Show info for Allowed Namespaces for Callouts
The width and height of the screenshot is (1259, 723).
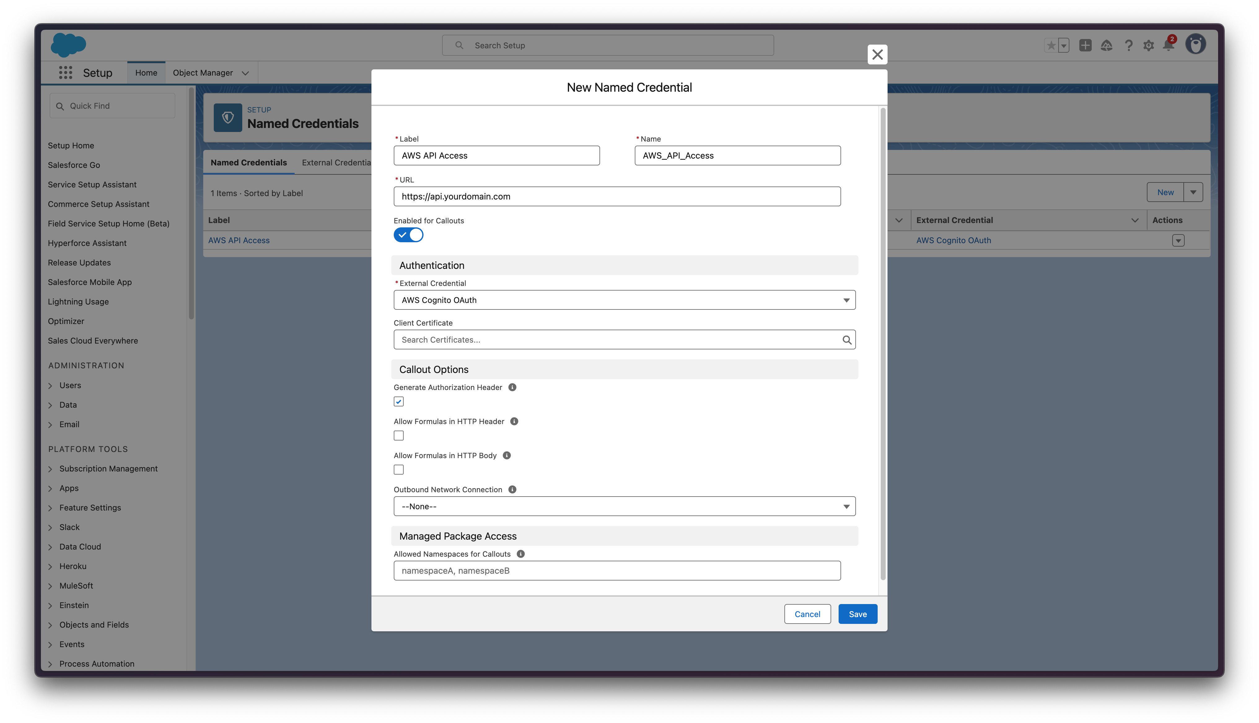click(x=521, y=554)
